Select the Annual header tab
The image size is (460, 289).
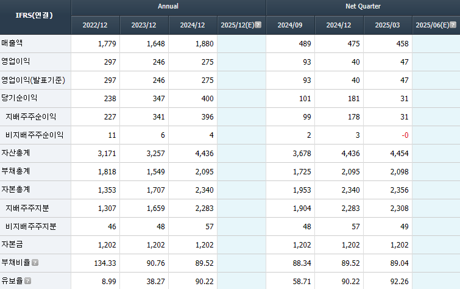pyautogui.click(x=168, y=7)
